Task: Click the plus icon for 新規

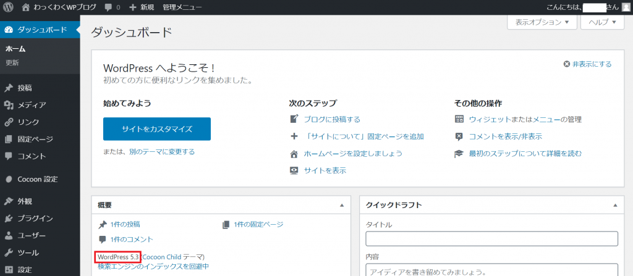Action: tap(133, 7)
